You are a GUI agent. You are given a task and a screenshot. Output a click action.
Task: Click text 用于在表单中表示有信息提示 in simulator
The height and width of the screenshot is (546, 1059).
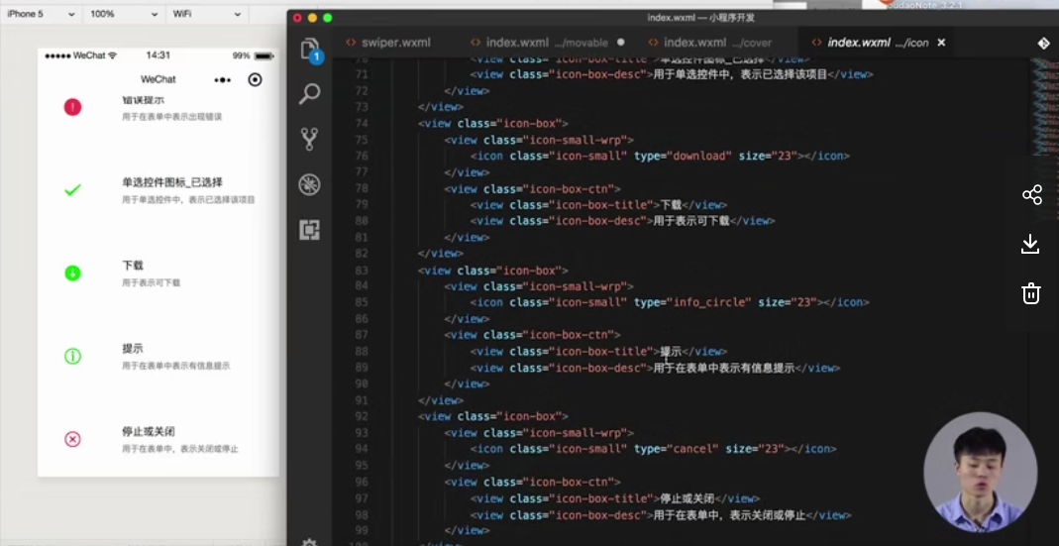pos(175,367)
